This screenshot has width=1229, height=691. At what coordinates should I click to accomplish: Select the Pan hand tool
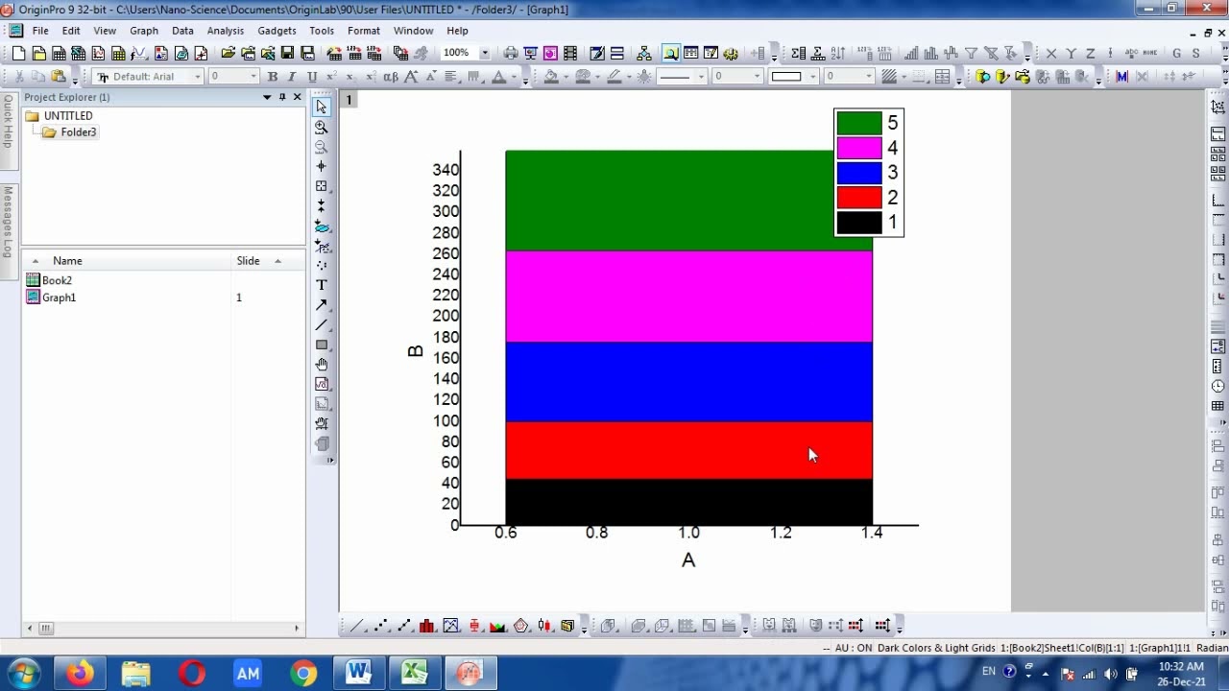click(322, 365)
